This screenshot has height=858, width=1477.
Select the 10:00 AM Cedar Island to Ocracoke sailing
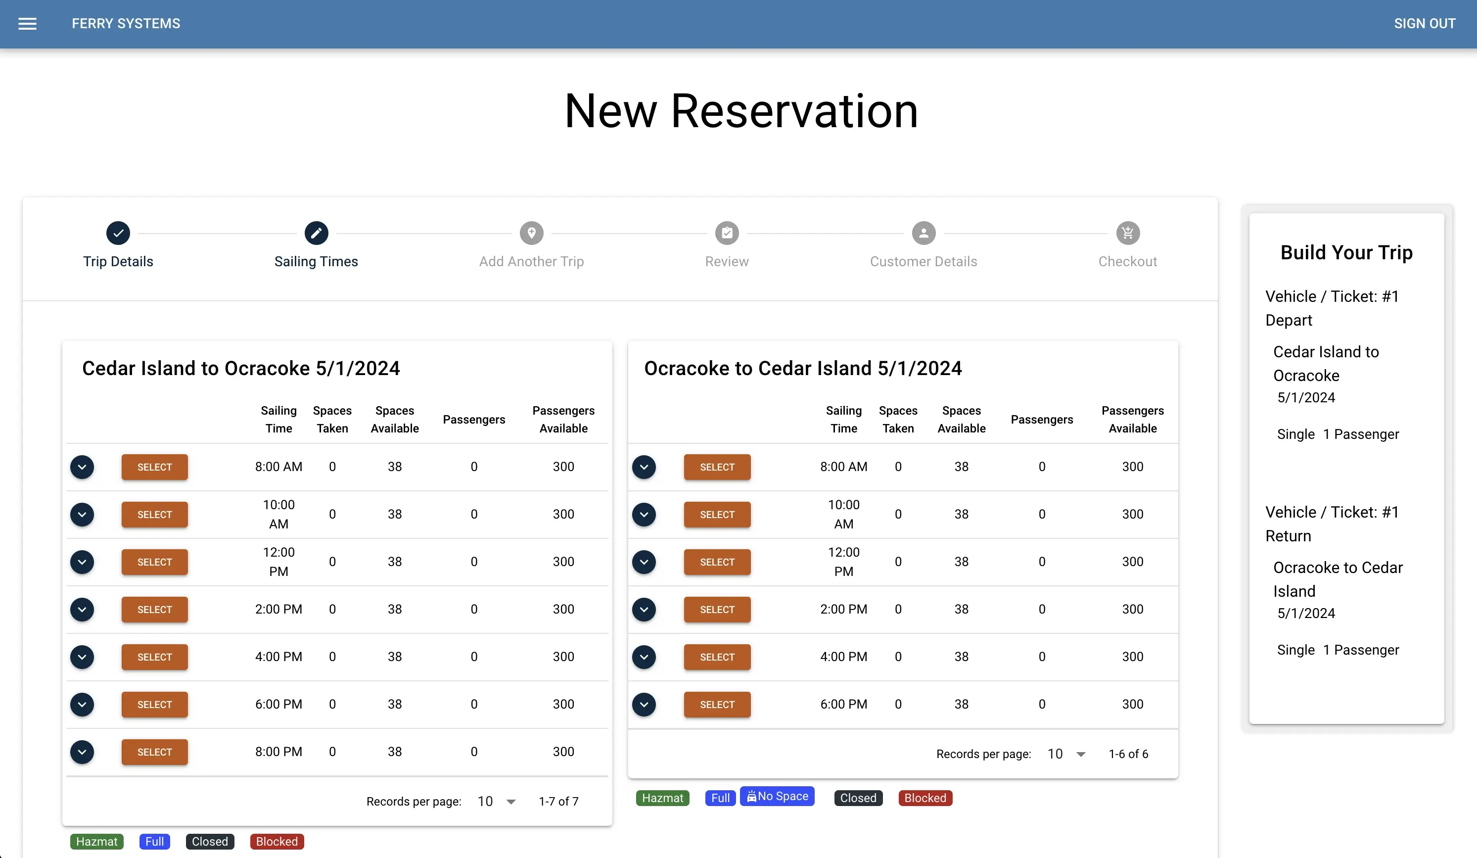(155, 514)
